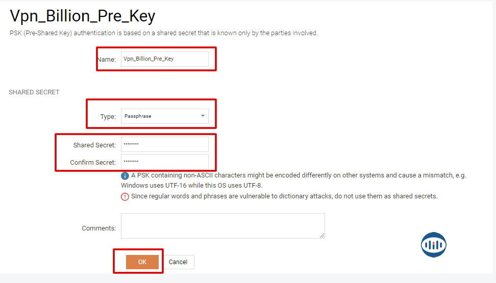This screenshot has height=283, width=496.
Task: Click the SHARED SECRET section header
Action: [34, 92]
